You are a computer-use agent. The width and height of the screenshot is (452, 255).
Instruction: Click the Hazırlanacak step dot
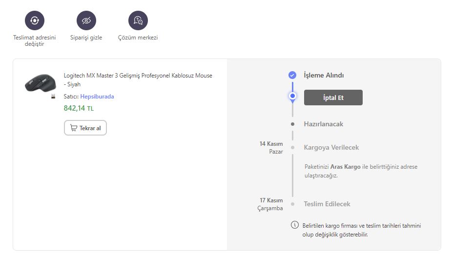point(292,124)
